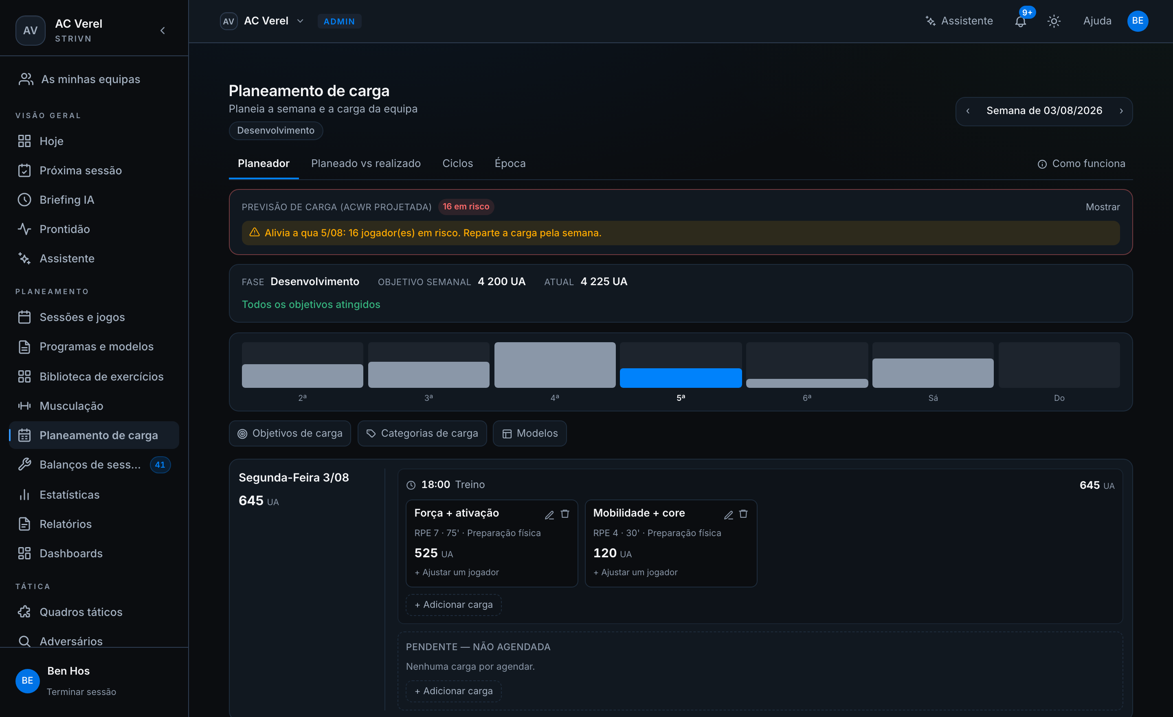Add a load to the 18:00 Treino

pos(453,605)
